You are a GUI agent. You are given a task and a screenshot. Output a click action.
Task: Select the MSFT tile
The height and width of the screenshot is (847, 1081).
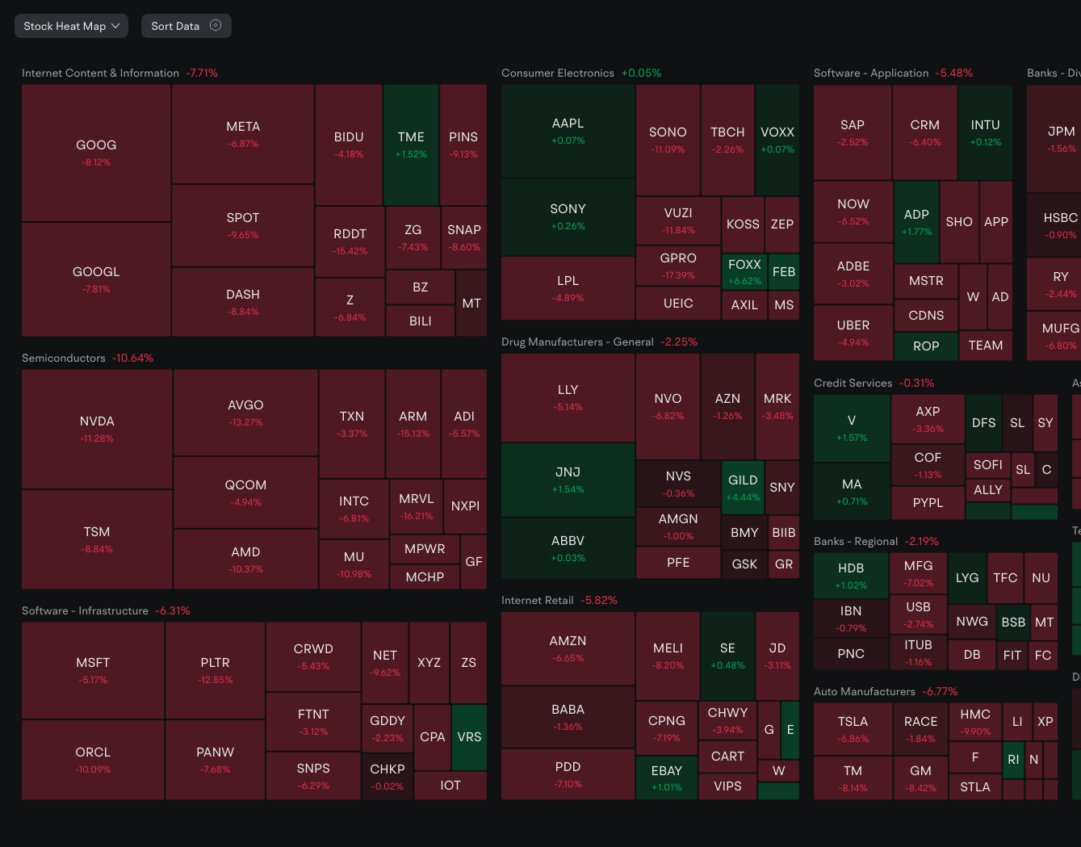[93, 670]
